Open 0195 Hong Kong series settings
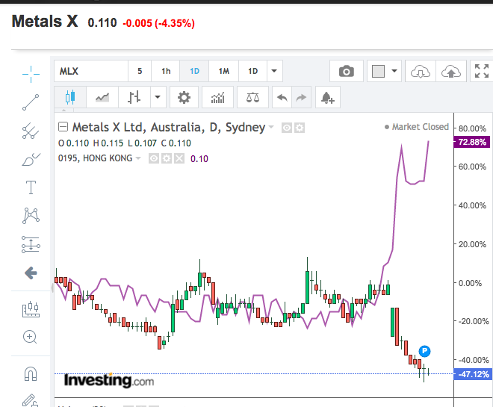Image resolution: width=493 pixels, height=407 pixels. click(x=167, y=159)
